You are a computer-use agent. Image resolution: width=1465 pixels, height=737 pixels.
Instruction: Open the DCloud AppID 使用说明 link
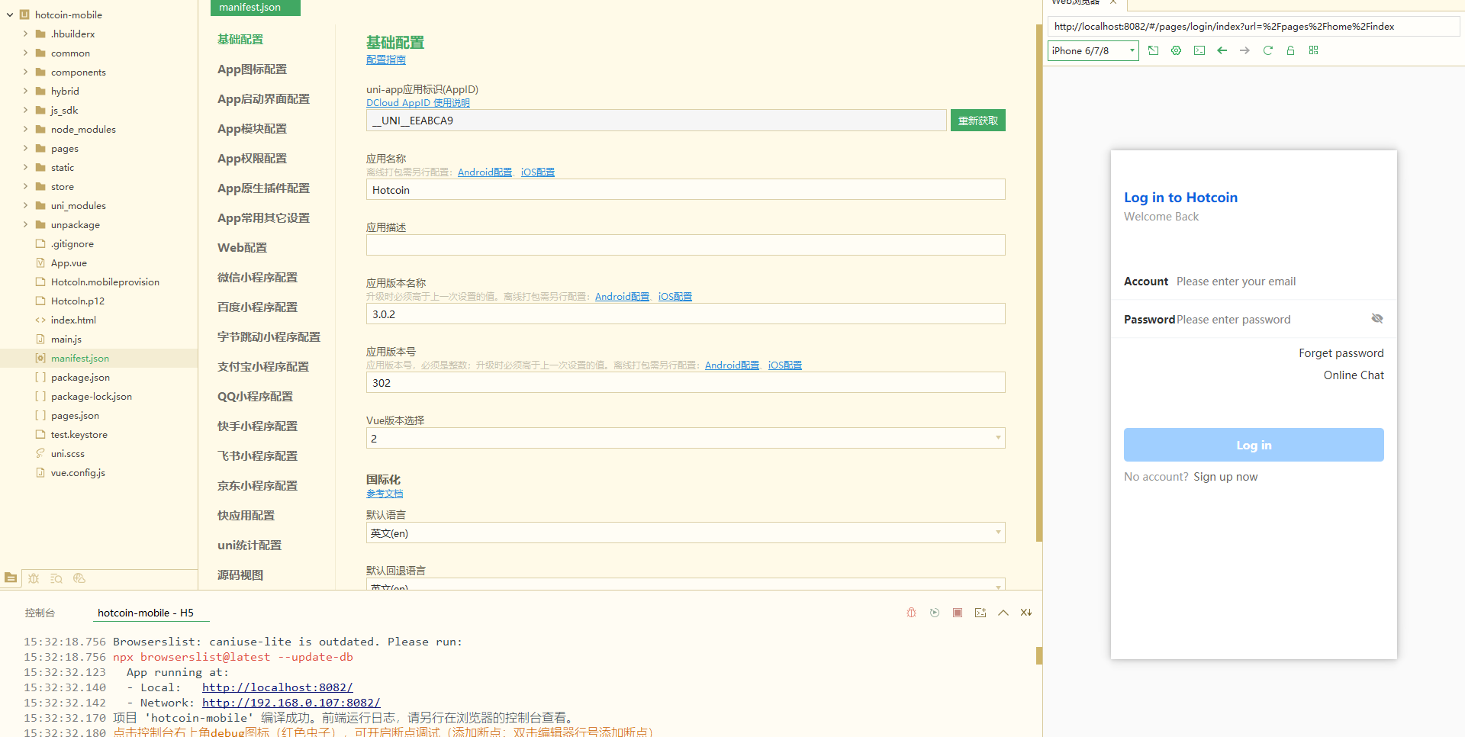click(x=418, y=103)
